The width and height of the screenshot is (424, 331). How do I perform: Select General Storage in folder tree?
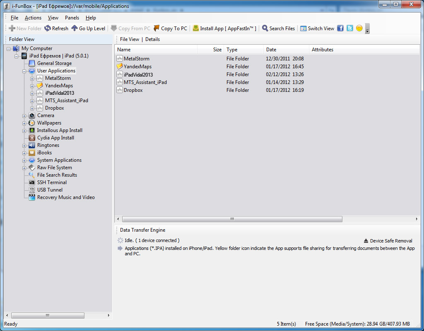coord(54,63)
